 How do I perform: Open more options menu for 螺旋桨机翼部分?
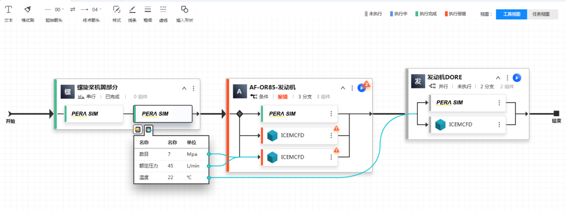pyautogui.click(x=193, y=88)
